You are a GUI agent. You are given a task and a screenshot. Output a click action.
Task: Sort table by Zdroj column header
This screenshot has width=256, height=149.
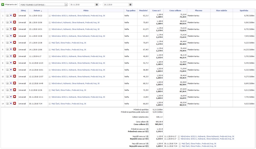coord(23,10)
